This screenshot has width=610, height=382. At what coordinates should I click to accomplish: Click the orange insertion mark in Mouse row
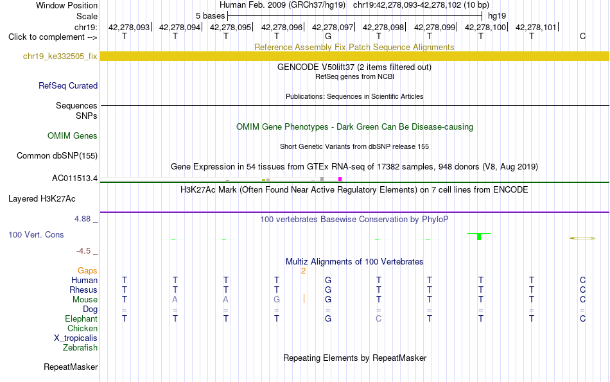pos(304,299)
